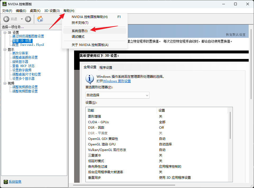Select 系统信息(I) in the Help menu

95,31
